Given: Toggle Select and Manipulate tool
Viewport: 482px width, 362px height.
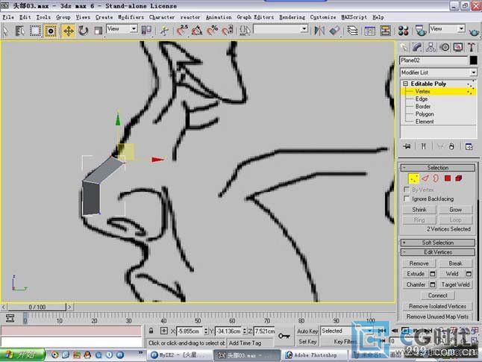Looking at the screenshot, I should 164,31.
